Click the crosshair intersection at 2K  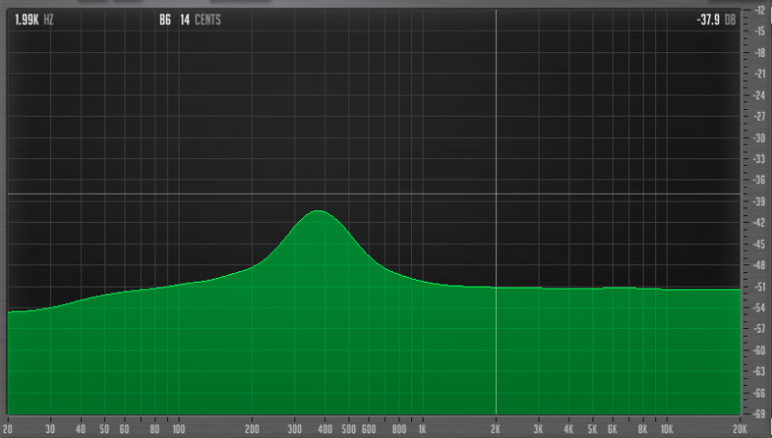496,194
